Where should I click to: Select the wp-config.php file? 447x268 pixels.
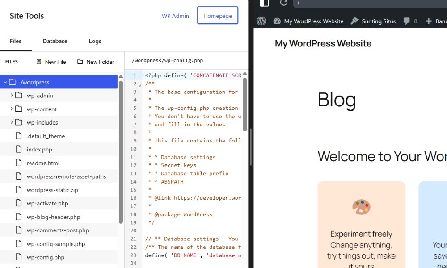[x=45, y=257]
